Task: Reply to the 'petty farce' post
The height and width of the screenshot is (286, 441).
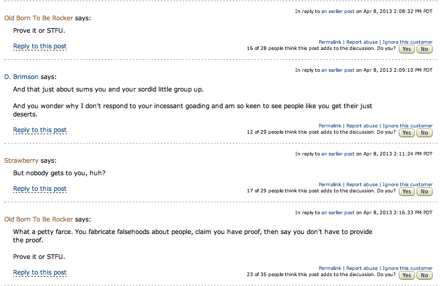Action: 40,272
